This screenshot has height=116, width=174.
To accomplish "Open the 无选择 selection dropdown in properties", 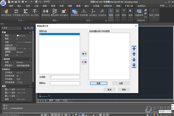I will click(x=11, y=28).
